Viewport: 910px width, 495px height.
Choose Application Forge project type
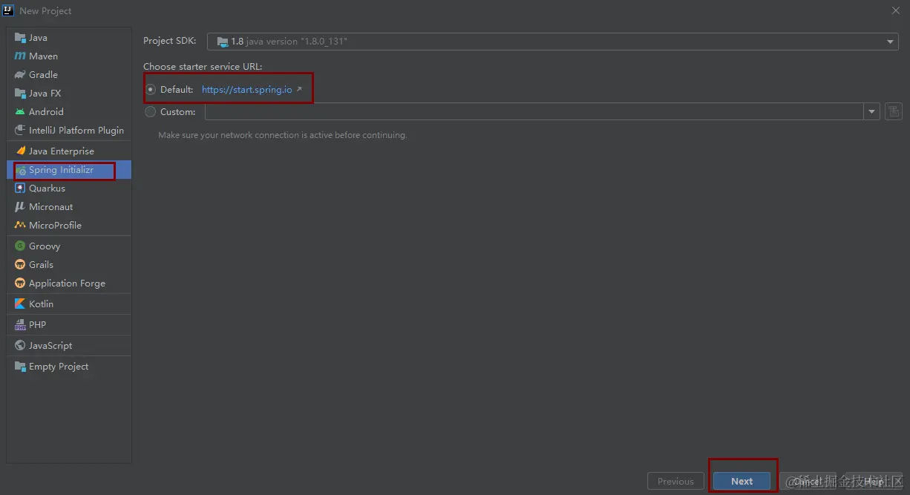69,283
